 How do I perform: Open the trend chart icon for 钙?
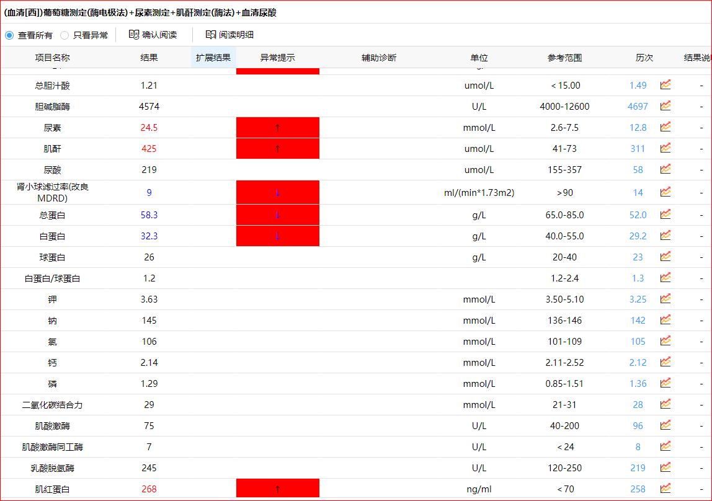665,362
